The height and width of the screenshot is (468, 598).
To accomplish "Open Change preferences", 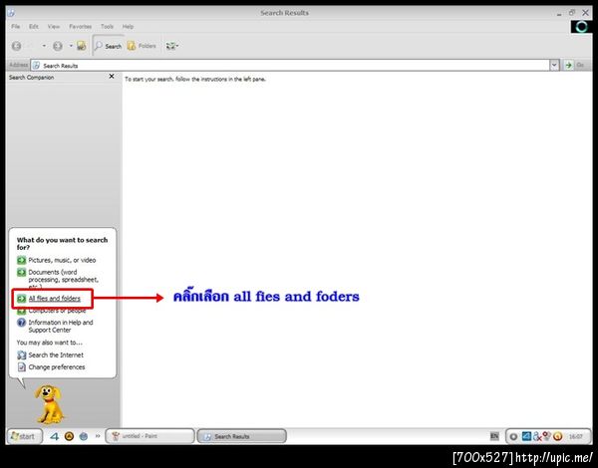I will (57, 367).
